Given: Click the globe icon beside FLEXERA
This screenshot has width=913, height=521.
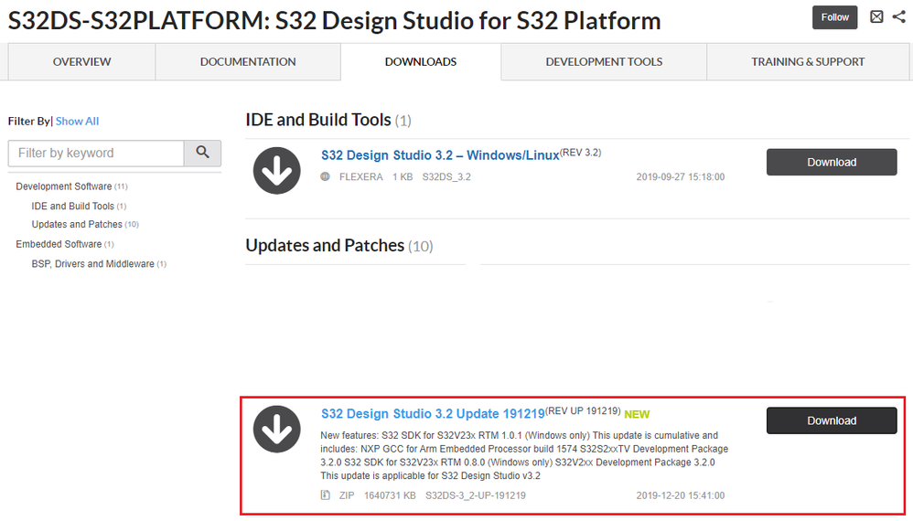Looking at the screenshot, I should [325, 176].
